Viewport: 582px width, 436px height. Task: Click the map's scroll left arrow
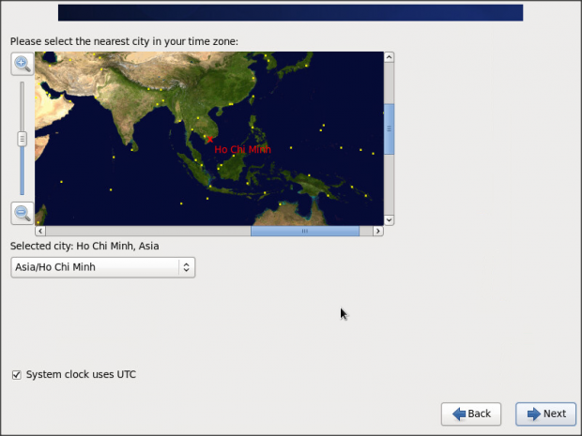[40, 231]
